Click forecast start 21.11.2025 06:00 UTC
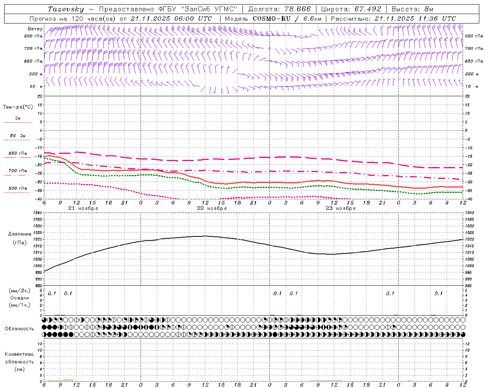Screen dimensions: 485x388 [x=171, y=19]
